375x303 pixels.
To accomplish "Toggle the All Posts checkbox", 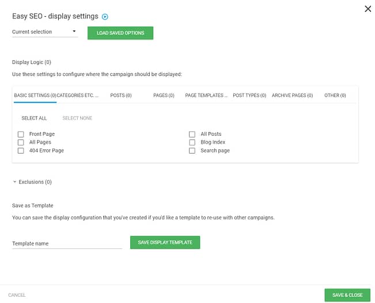I will point(192,134).
